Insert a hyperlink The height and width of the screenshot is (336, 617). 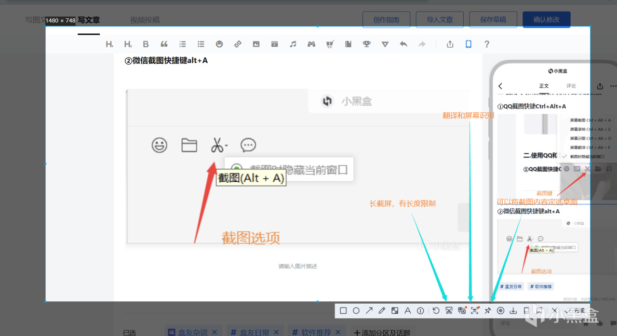click(x=238, y=44)
